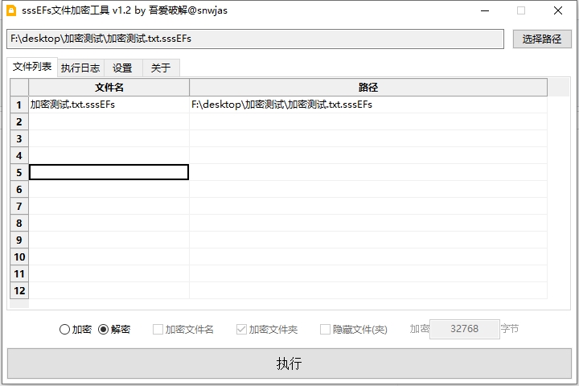
Task: Select the table's top-left corner cell
Action: point(19,88)
